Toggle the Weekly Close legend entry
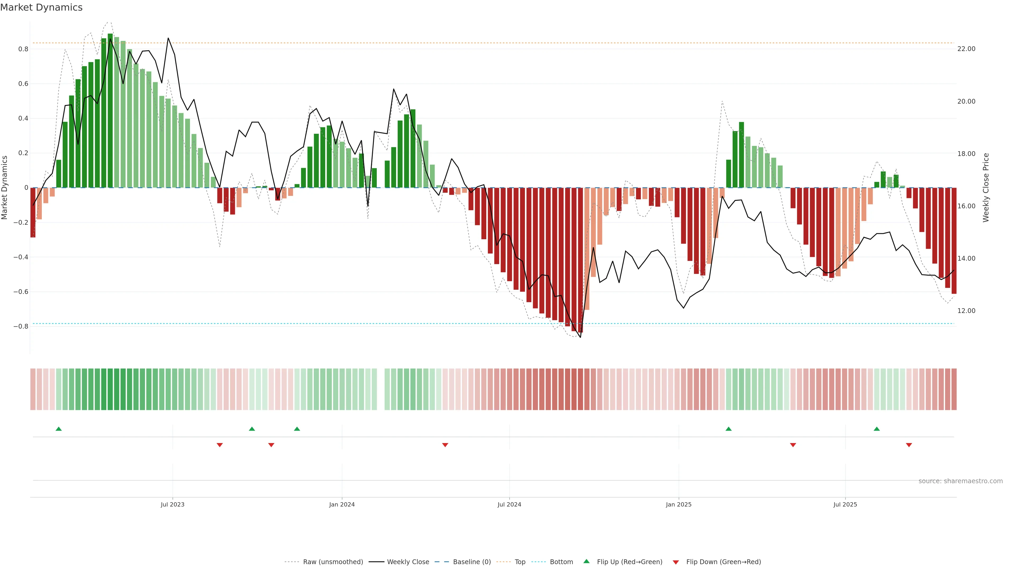The height and width of the screenshot is (571, 1016). click(408, 562)
